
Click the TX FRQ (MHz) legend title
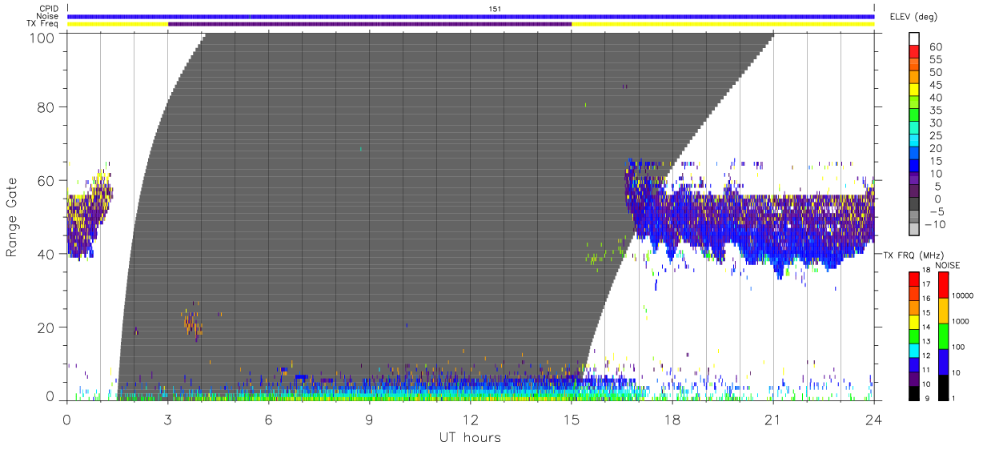(x=914, y=255)
